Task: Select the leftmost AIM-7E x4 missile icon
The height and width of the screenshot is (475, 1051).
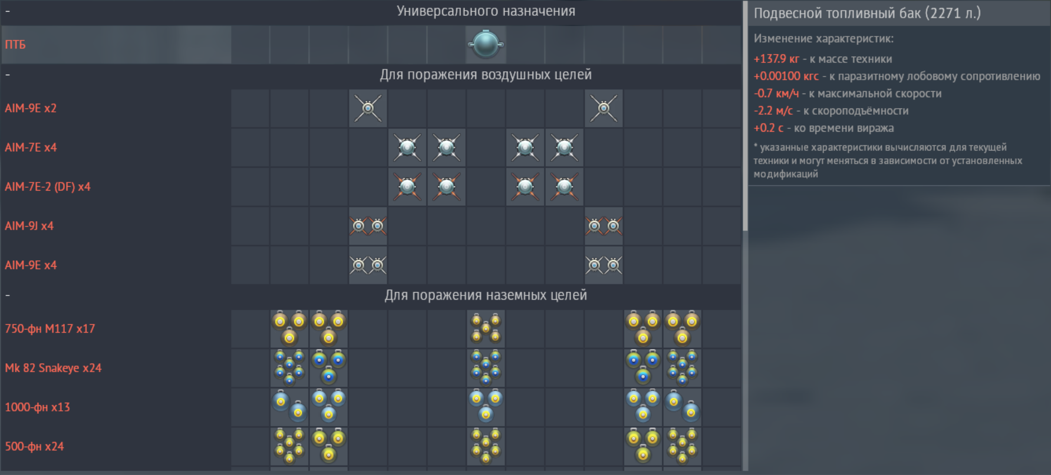Action: point(407,148)
